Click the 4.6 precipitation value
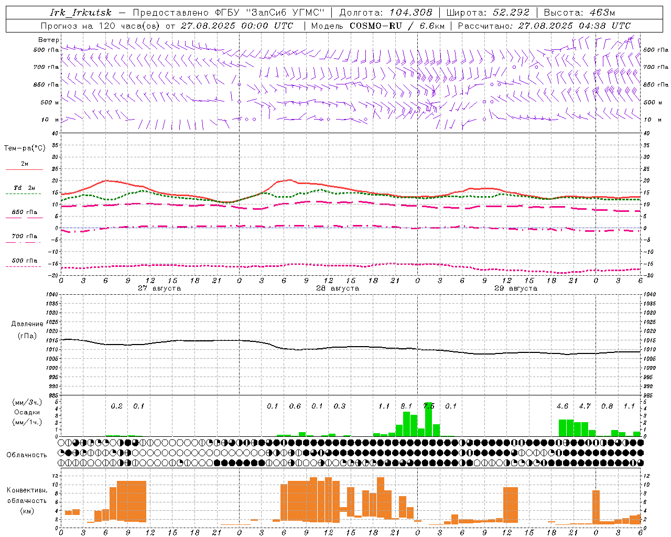Viewport: 671px width, 537px height. [562, 406]
